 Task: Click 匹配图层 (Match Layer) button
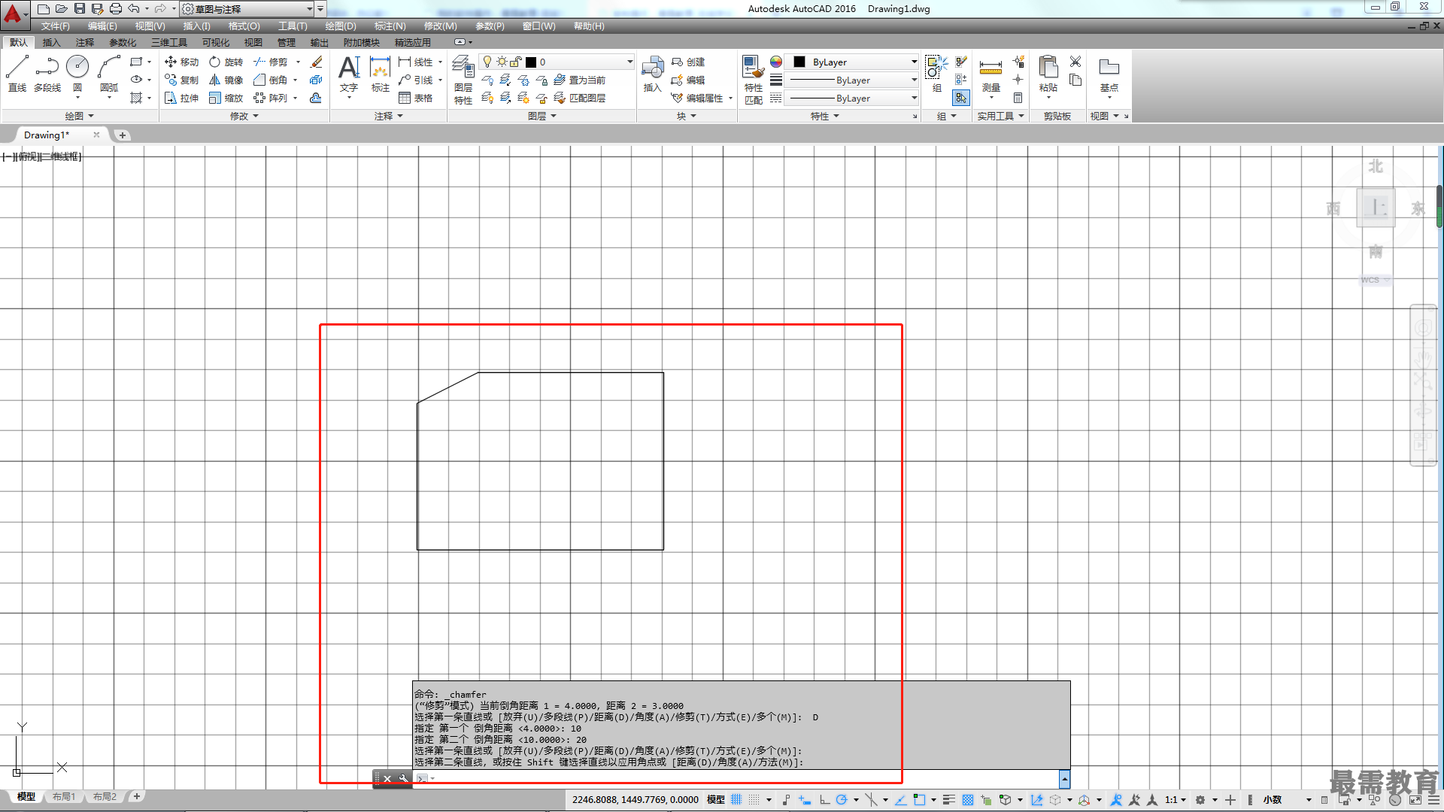[580, 98]
